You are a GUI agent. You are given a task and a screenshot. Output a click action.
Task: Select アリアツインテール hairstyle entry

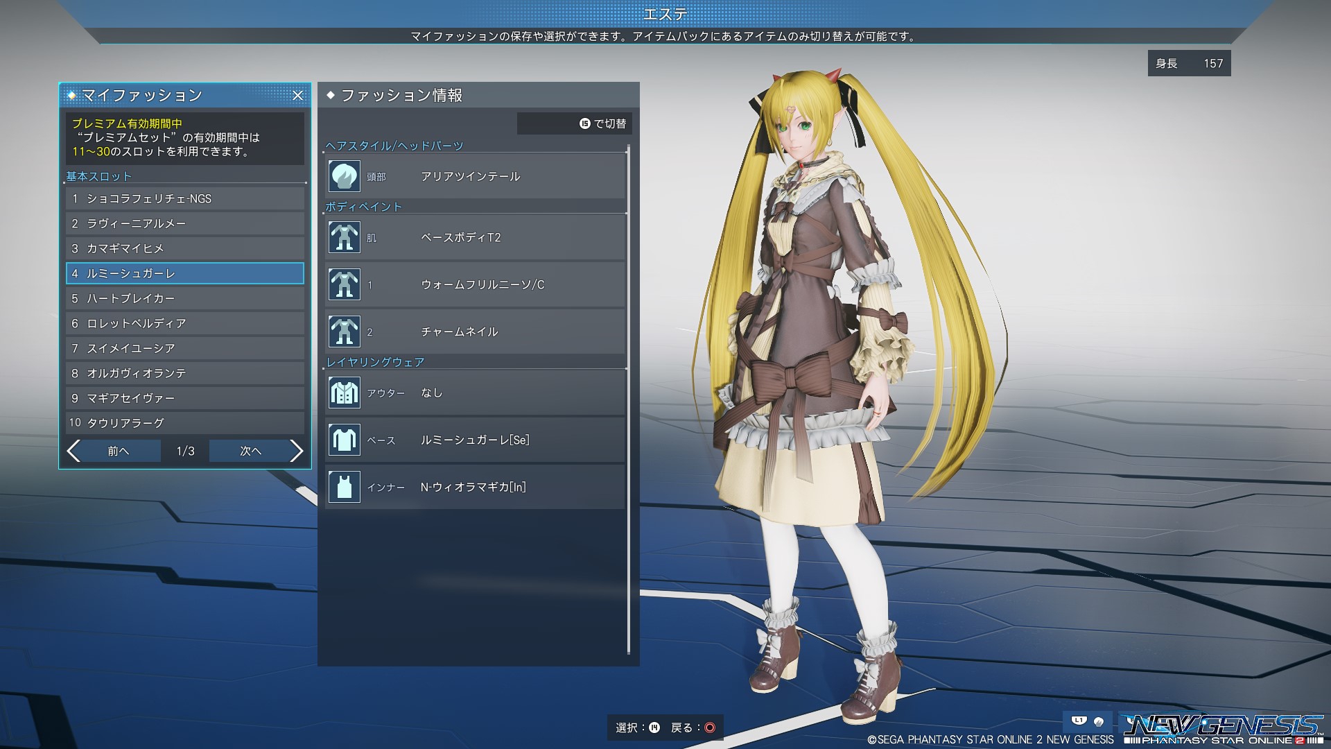pos(476,176)
